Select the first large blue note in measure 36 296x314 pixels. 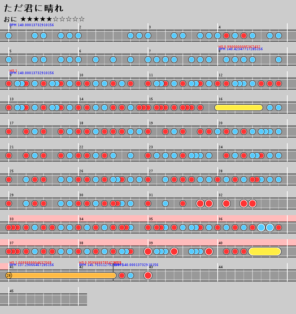[261, 228]
